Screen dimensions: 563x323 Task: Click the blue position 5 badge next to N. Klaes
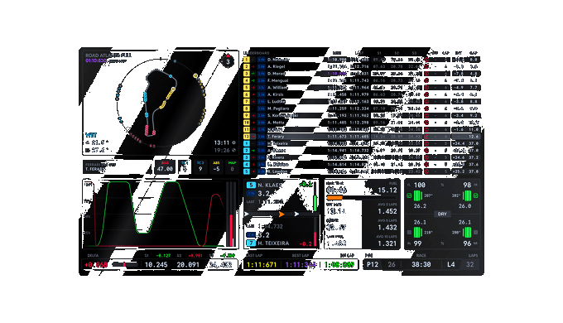pos(251,186)
